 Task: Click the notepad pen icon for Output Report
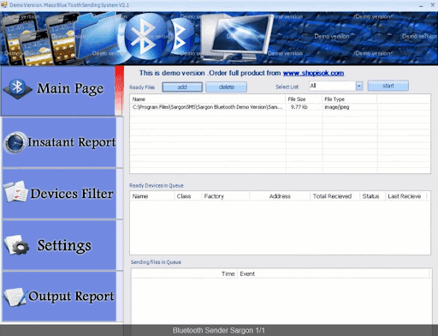click(15, 297)
